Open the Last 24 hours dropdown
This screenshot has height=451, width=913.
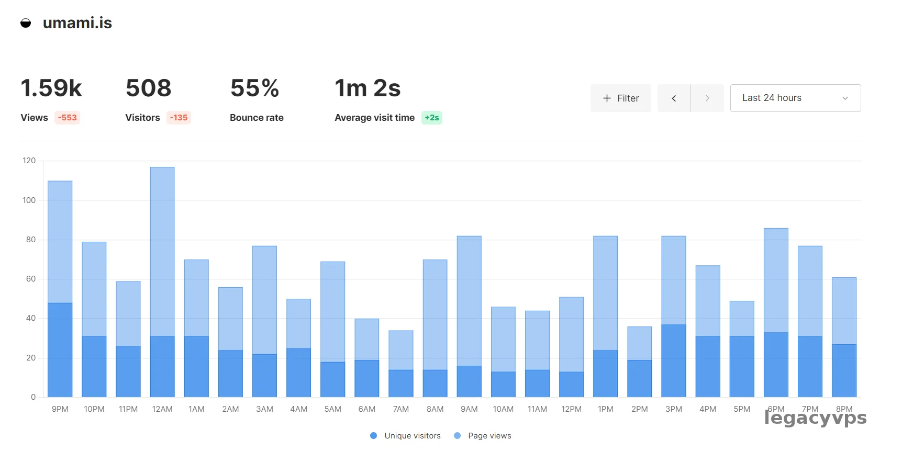click(772, 98)
